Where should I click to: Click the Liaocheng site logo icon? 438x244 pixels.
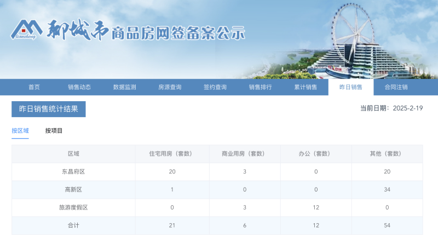click(x=26, y=30)
